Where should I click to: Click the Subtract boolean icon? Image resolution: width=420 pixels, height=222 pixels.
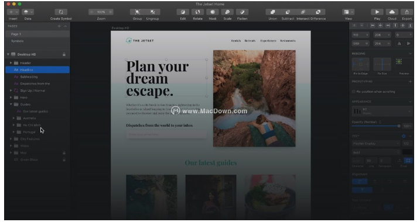click(288, 12)
